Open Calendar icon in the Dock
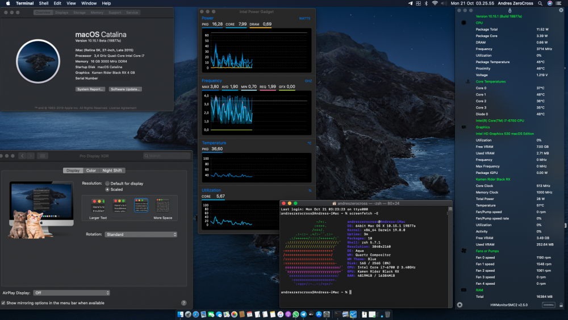Screen dimensions: 568x320 (x=249, y=314)
